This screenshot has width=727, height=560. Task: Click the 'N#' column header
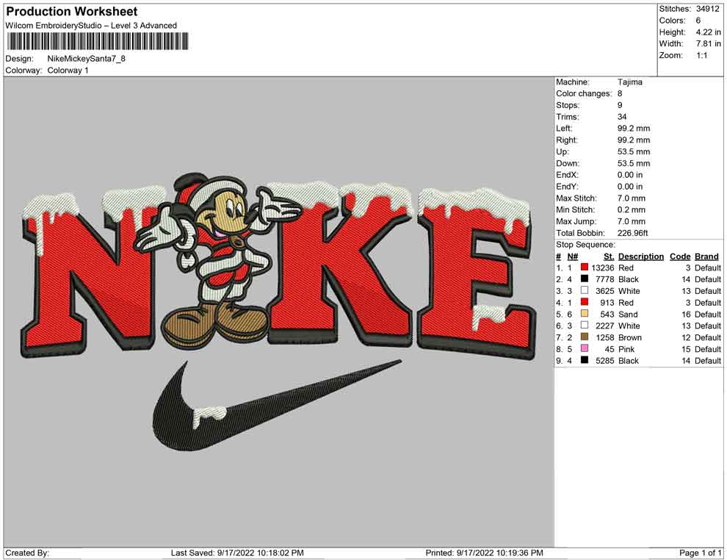573,256
